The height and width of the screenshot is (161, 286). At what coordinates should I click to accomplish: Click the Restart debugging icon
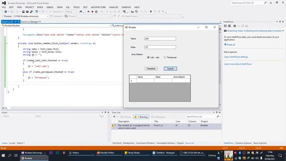97,12
